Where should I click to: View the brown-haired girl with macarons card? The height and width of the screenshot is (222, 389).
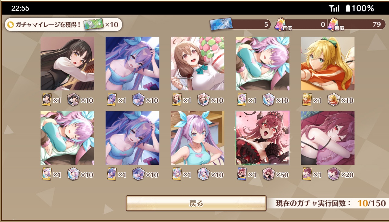(x=197, y=64)
